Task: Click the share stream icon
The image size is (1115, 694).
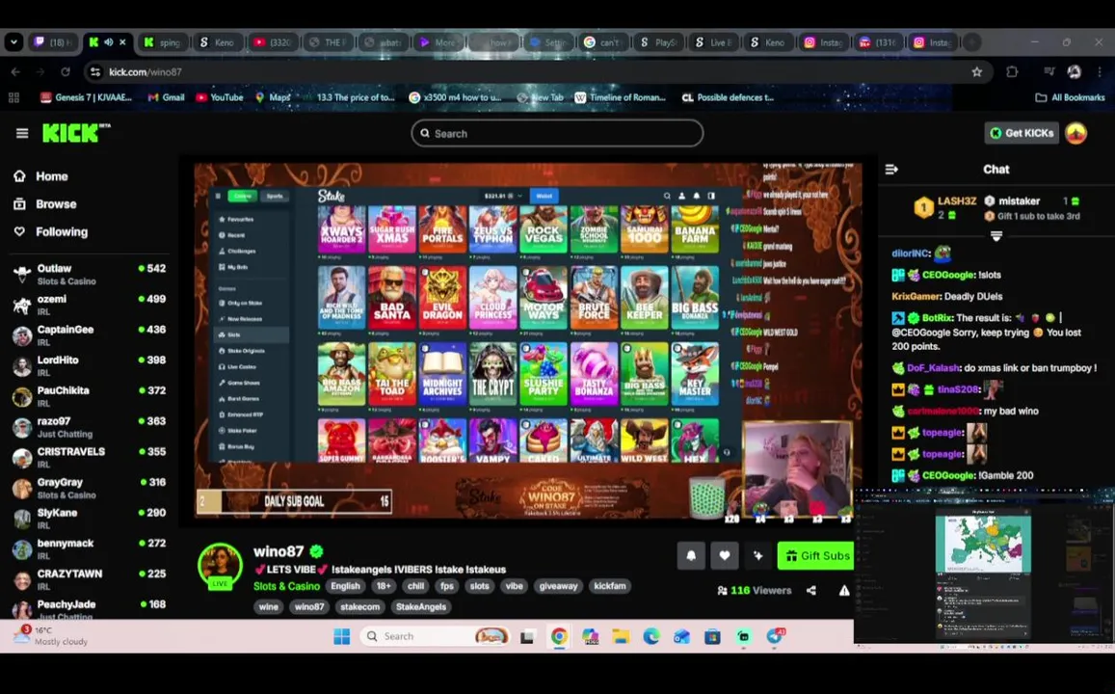Action: tap(811, 590)
